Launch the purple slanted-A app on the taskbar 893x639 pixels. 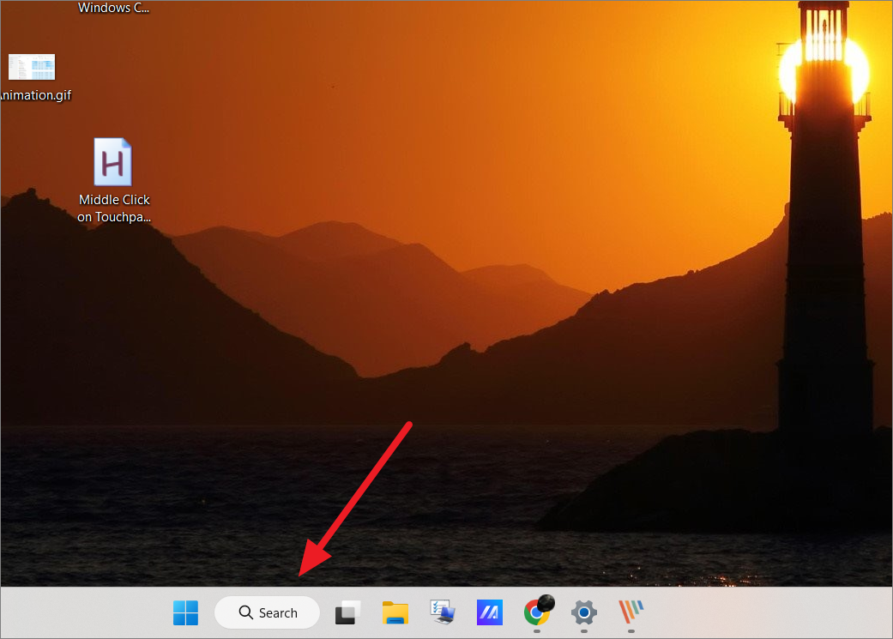(x=489, y=612)
